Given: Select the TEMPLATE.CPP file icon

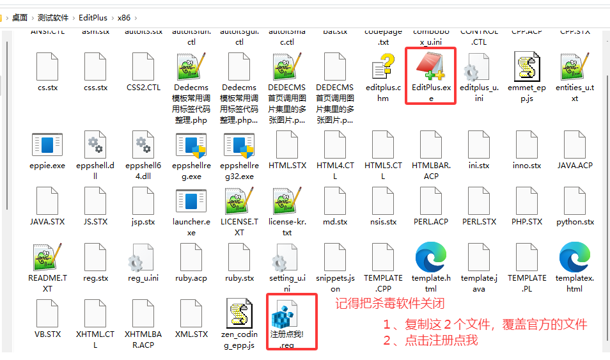Looking at the screenshot, I should pyautogui.click(x=383, y=257).
